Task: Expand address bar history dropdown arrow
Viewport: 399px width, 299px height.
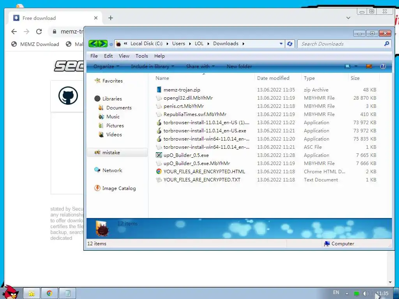Action: (x=281, y=44)
